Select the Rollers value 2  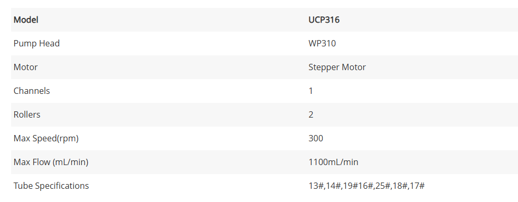[311, 115]
